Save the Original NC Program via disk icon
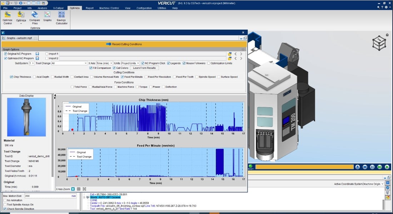 pyautogui.click(x=37, y=54)
